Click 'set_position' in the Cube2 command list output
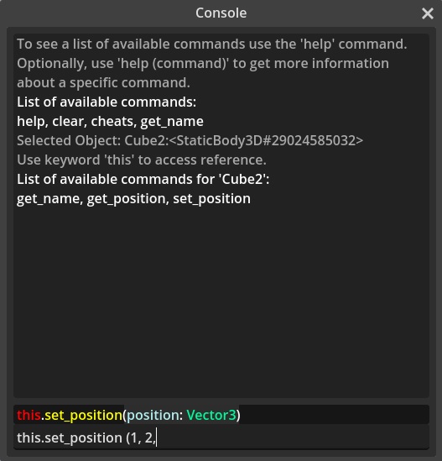The image size is (442, 461). click(x=211, y=199)
